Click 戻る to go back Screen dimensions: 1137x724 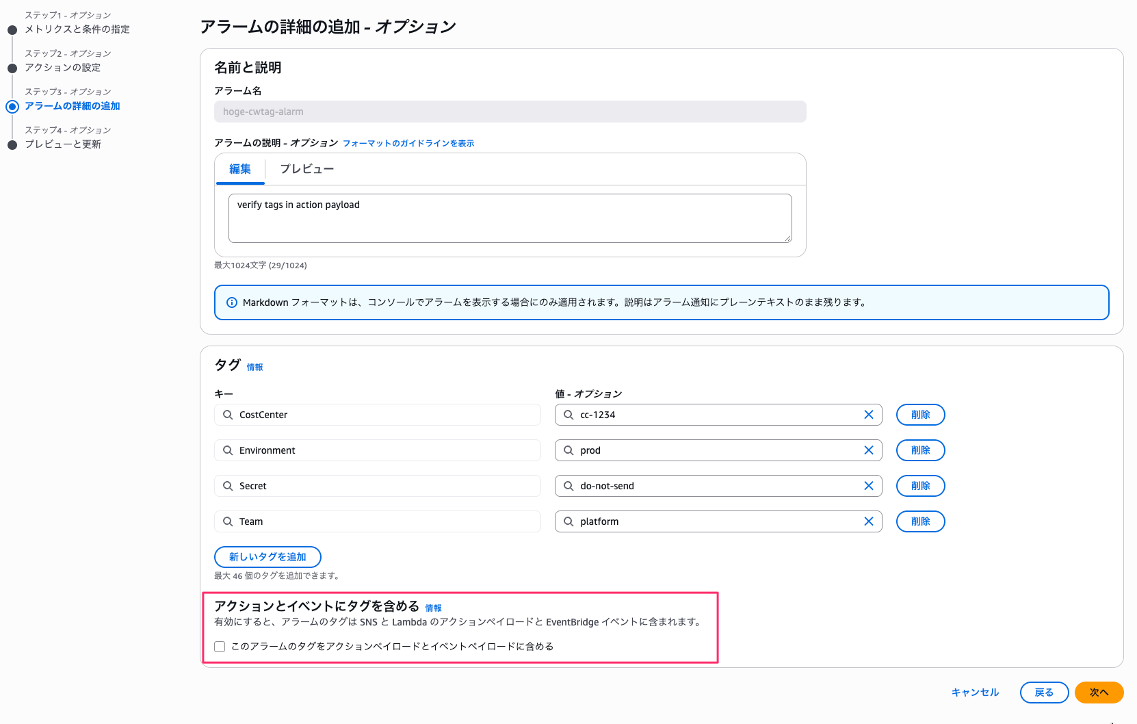[x=1044, y=693]
